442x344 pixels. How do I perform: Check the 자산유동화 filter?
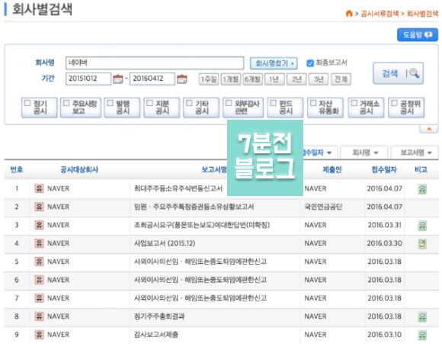(x=313, y=103)
